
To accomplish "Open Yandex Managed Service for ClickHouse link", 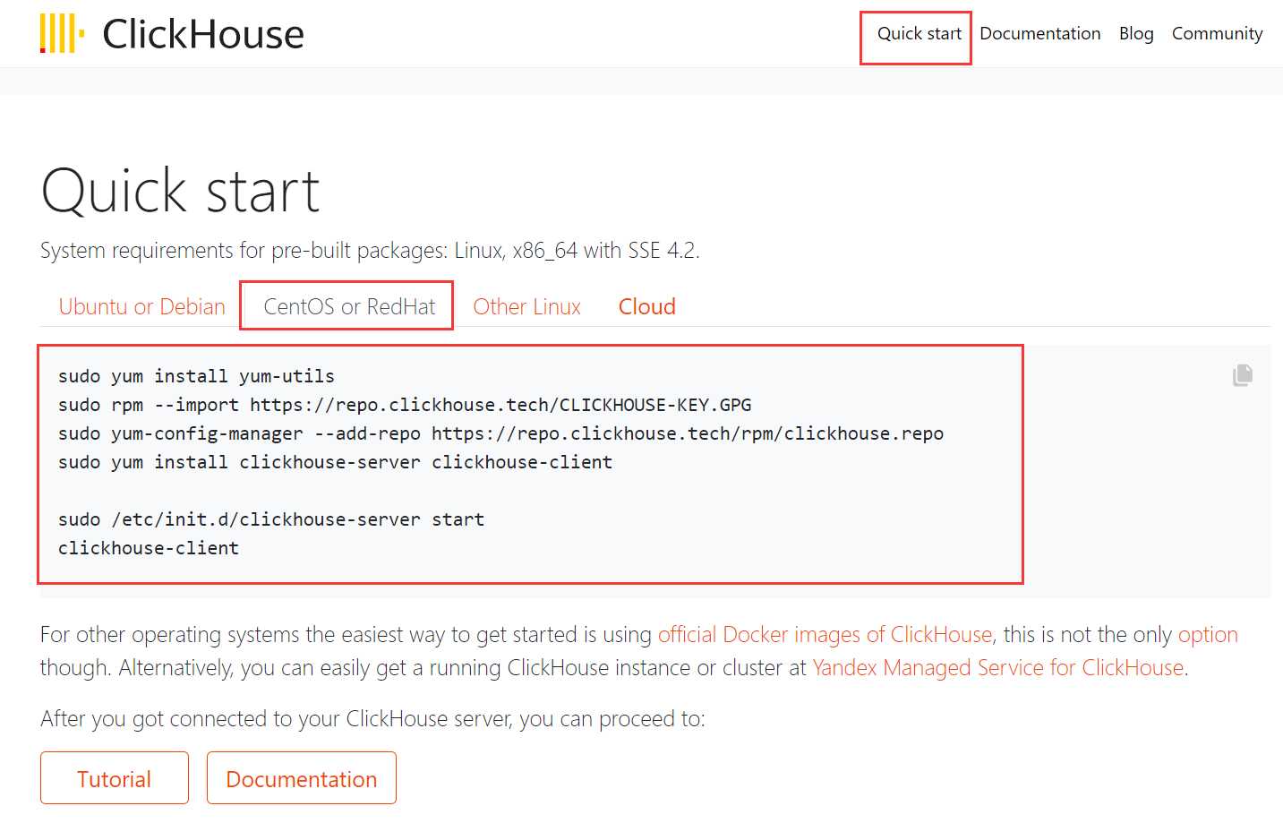I will click(x=998, y=667).
